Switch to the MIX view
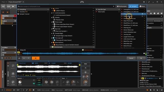The image size is (164, 92). [x=14, y=90]
